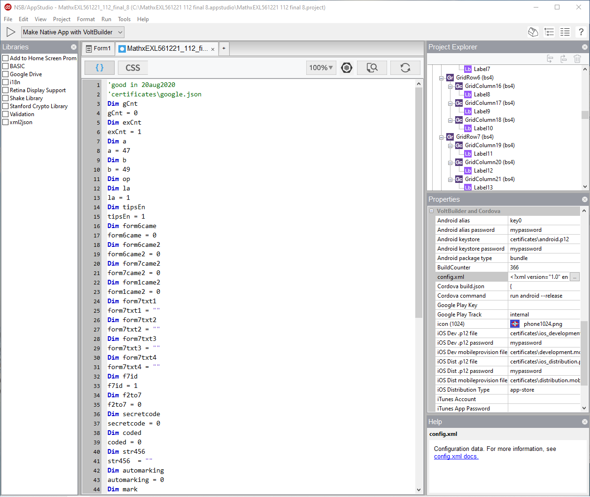Click the trash delete icon in Project Explorer
590x497 pixels.
tap(577, 59)
